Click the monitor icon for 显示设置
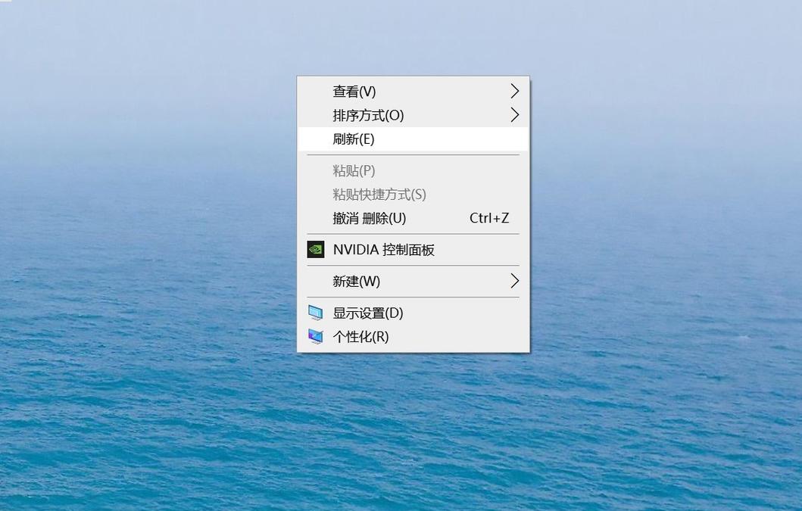Viewport: 802px width, 511px height. pos(316,313)
